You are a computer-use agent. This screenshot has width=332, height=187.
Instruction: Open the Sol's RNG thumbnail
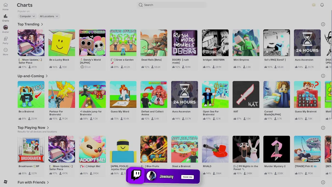[276, 43]
